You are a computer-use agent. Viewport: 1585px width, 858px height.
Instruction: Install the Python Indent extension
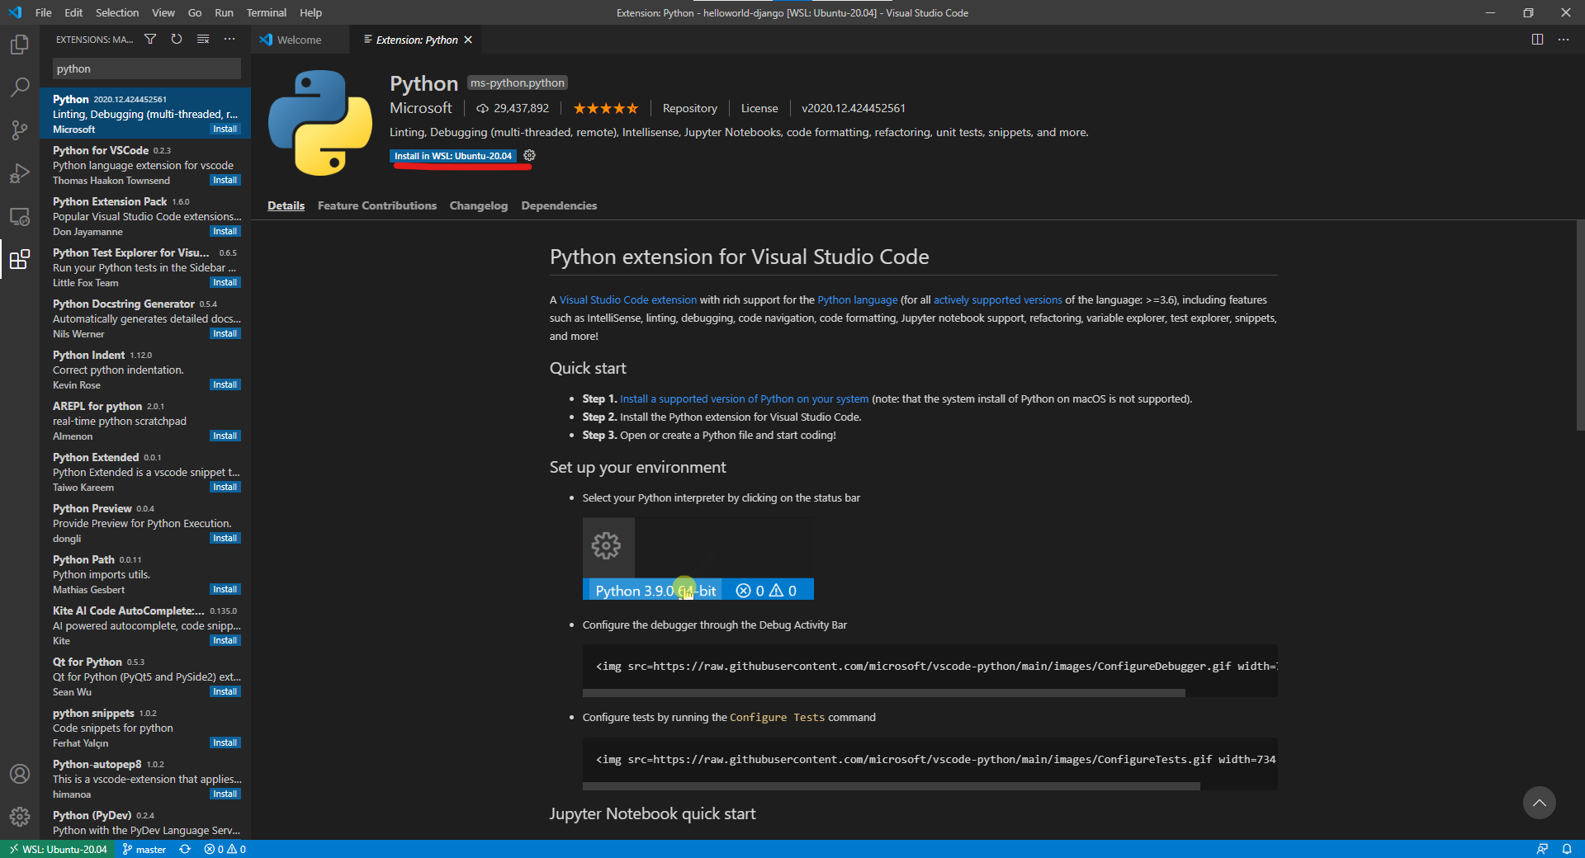(x=225, y=385)
